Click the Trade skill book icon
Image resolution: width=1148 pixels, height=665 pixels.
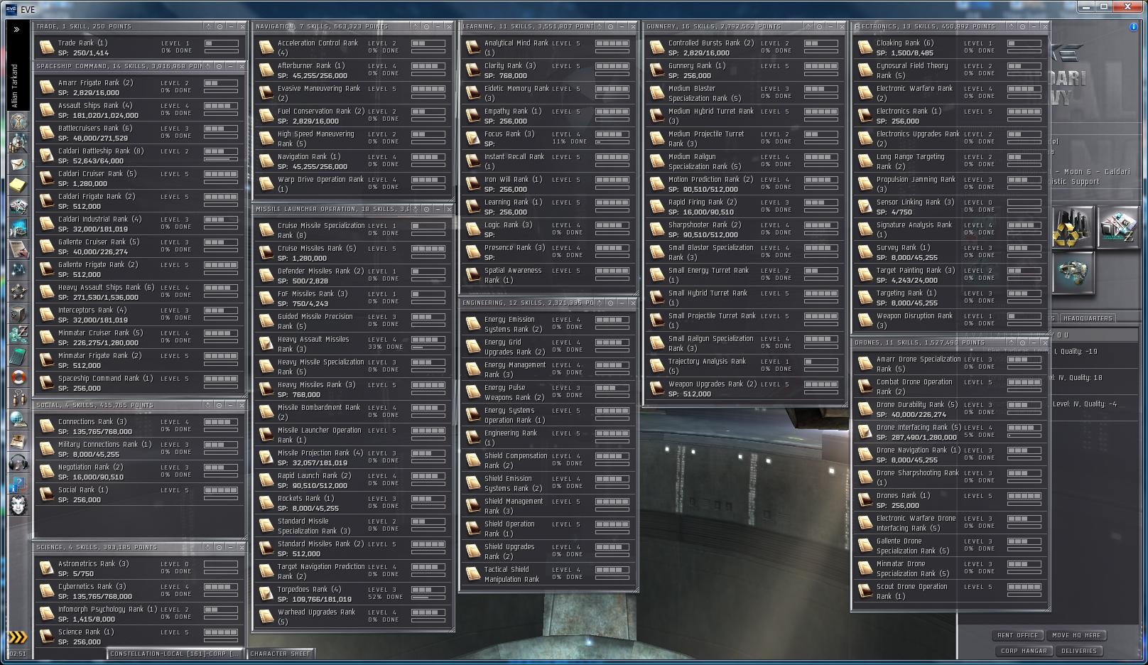(48, 48)
